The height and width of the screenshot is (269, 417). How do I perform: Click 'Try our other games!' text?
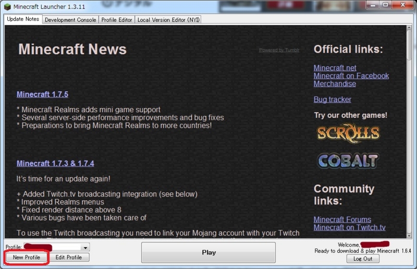(350, 115)
